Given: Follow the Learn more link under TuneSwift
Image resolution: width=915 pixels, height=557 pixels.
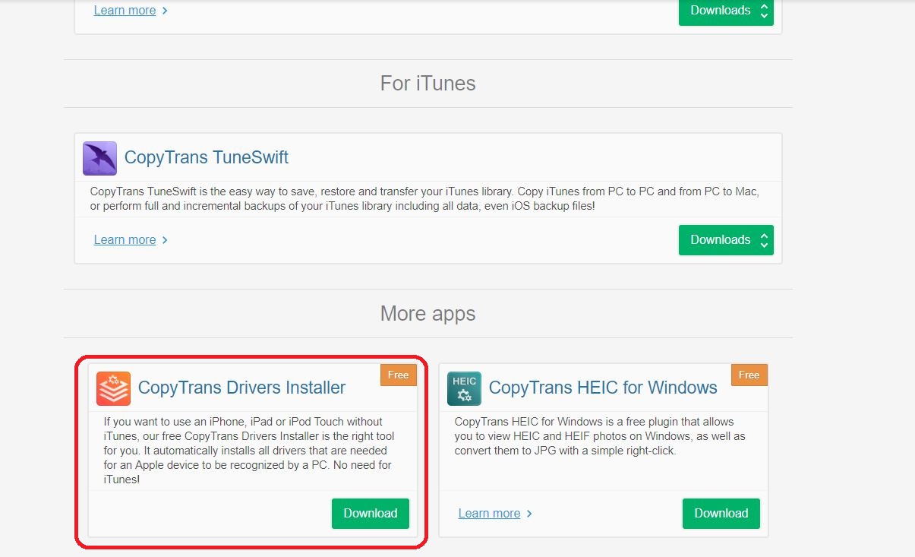Looking at the screenshot, I should (x=125, y=240).
